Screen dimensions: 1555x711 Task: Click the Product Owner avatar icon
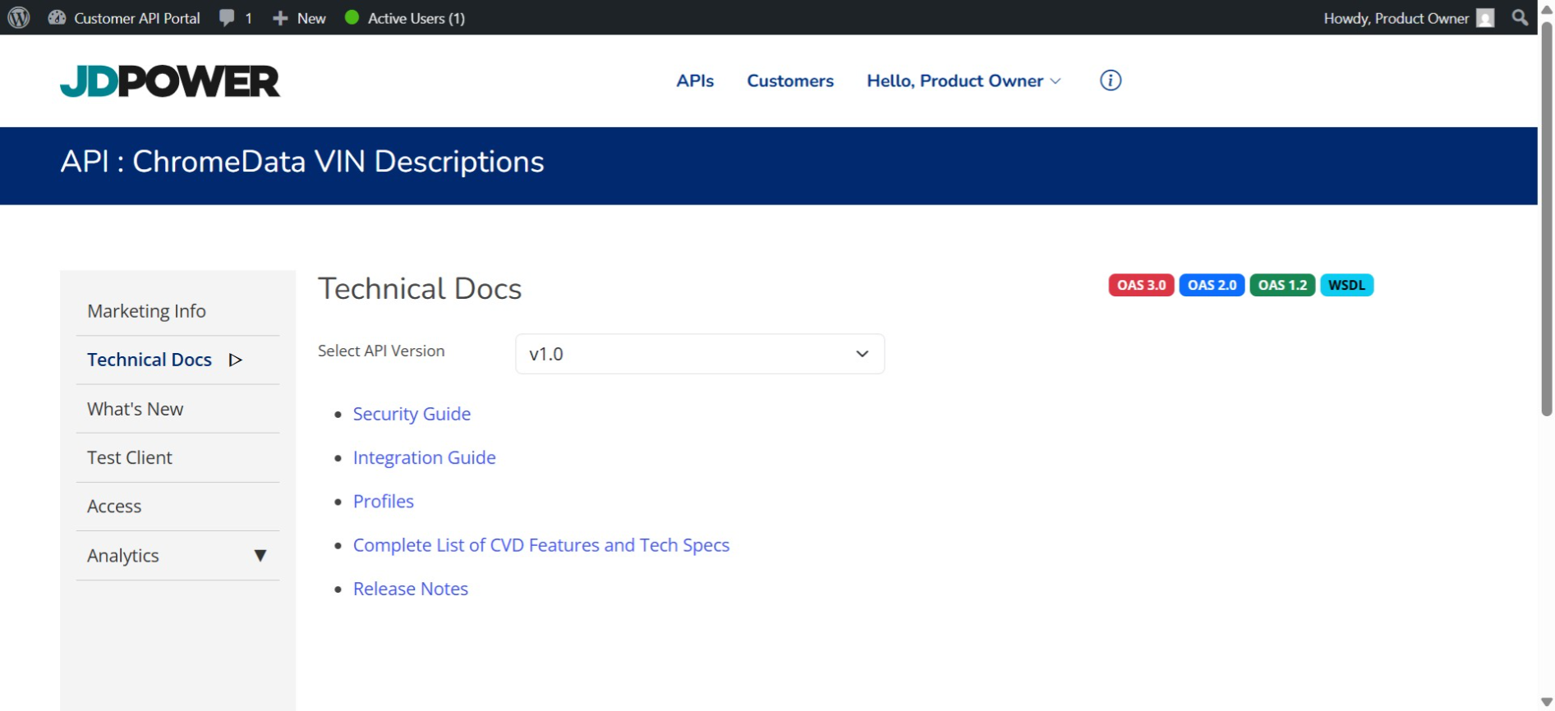[x=1484, y=18]
